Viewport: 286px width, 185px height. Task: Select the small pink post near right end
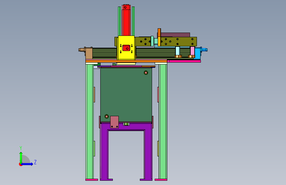click(192, 51)
